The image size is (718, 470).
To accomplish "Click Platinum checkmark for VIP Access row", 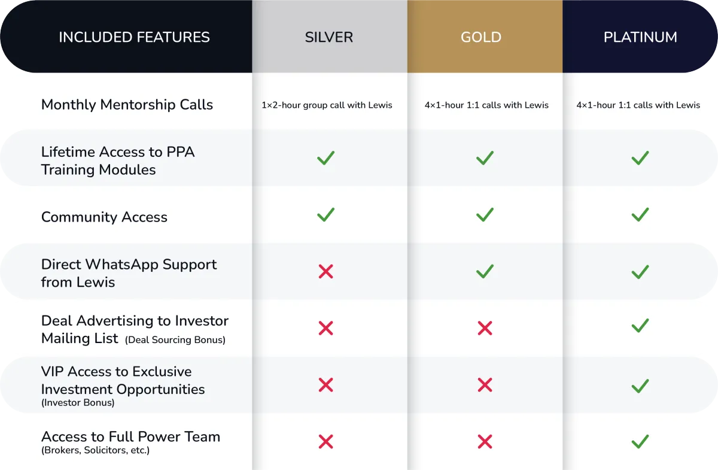I will 640,386.
